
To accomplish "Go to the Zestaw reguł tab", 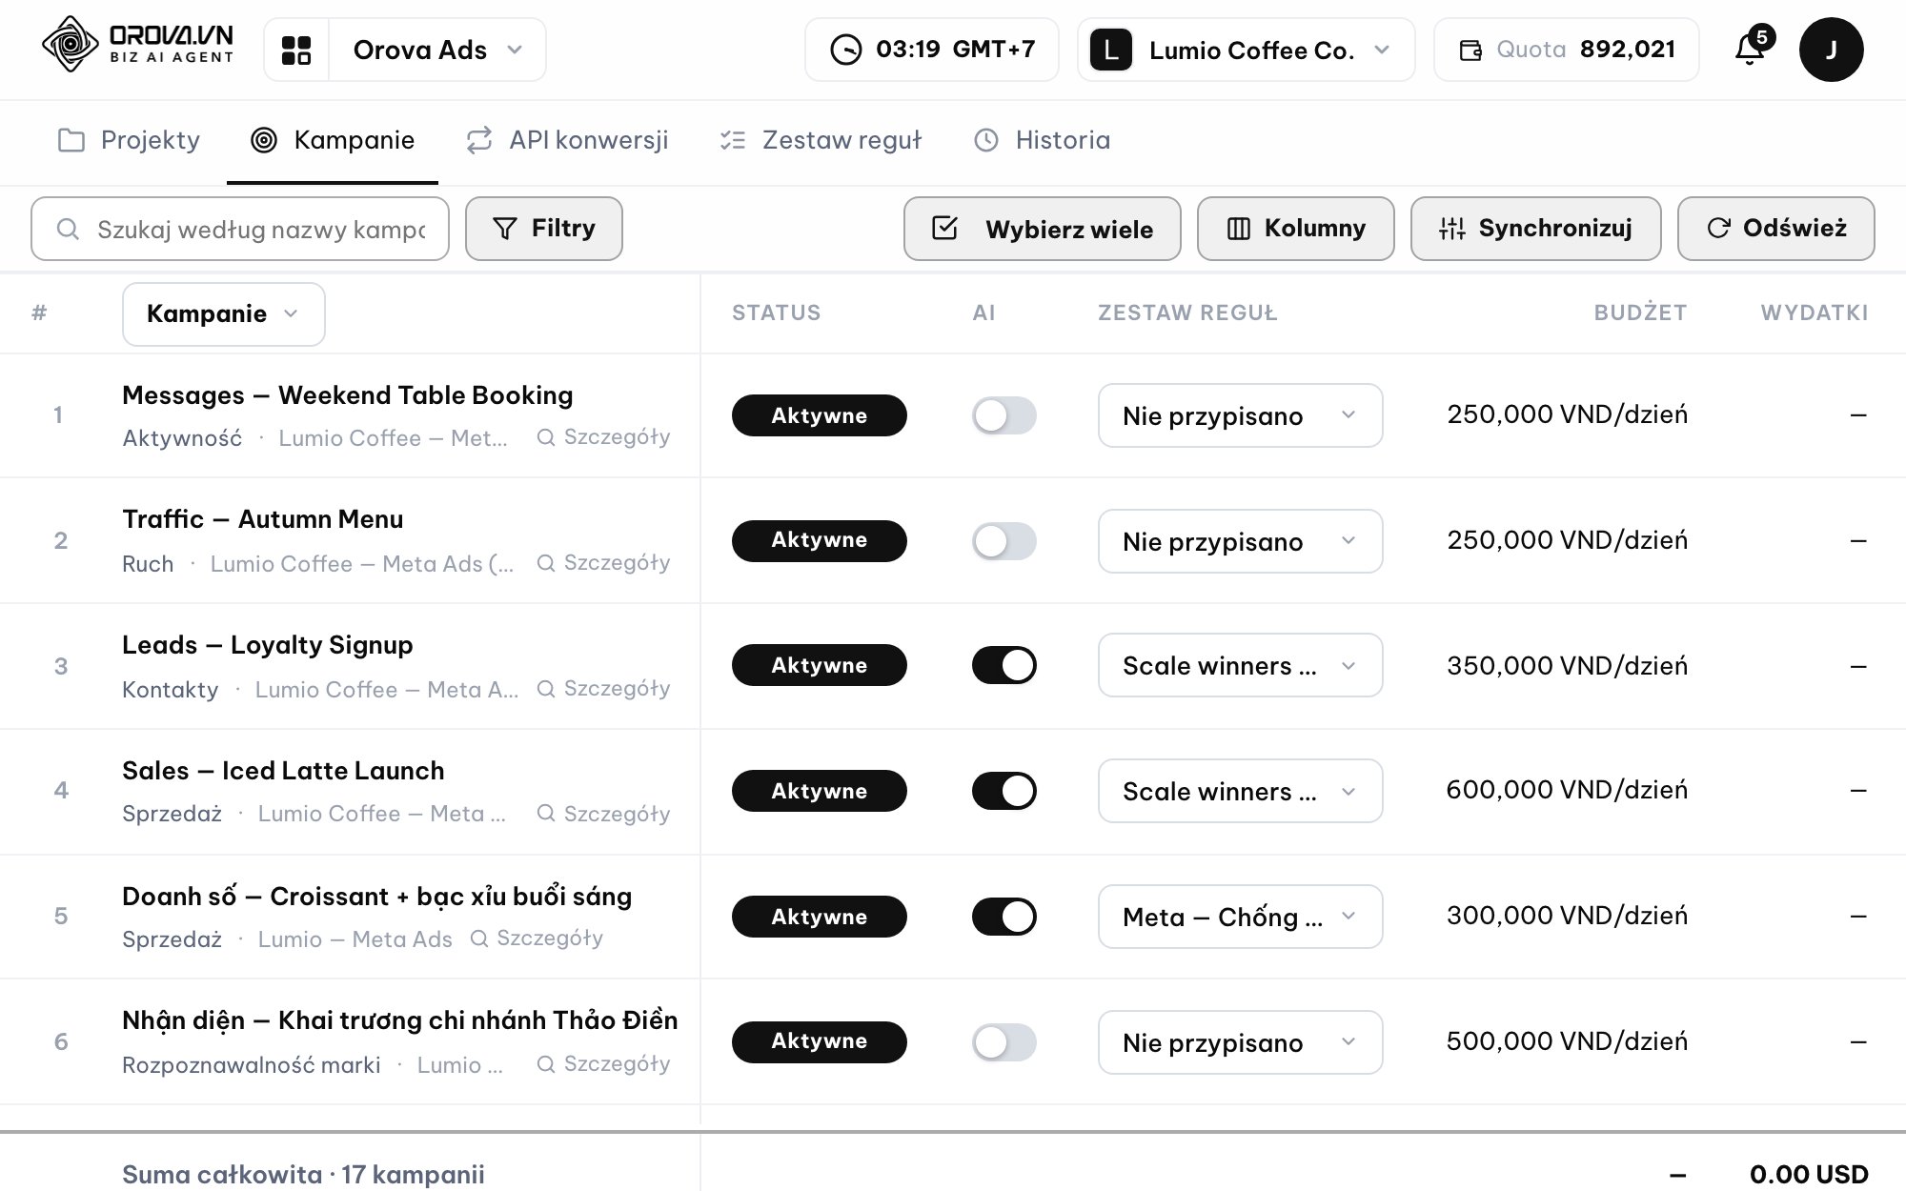I will click(821, 141).
